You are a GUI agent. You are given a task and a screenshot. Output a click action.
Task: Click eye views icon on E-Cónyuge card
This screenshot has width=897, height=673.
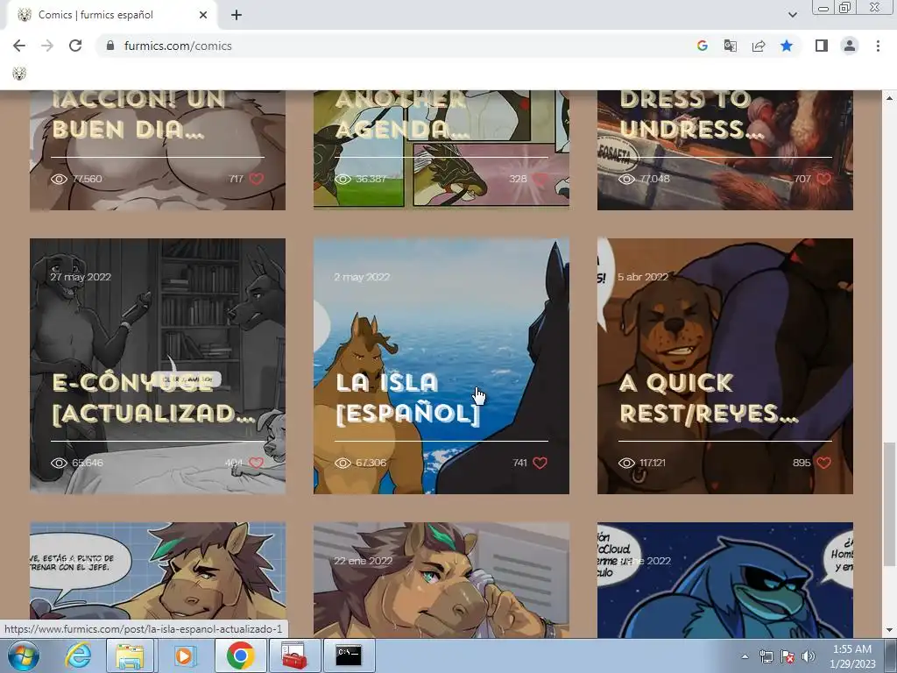[59, 463]
